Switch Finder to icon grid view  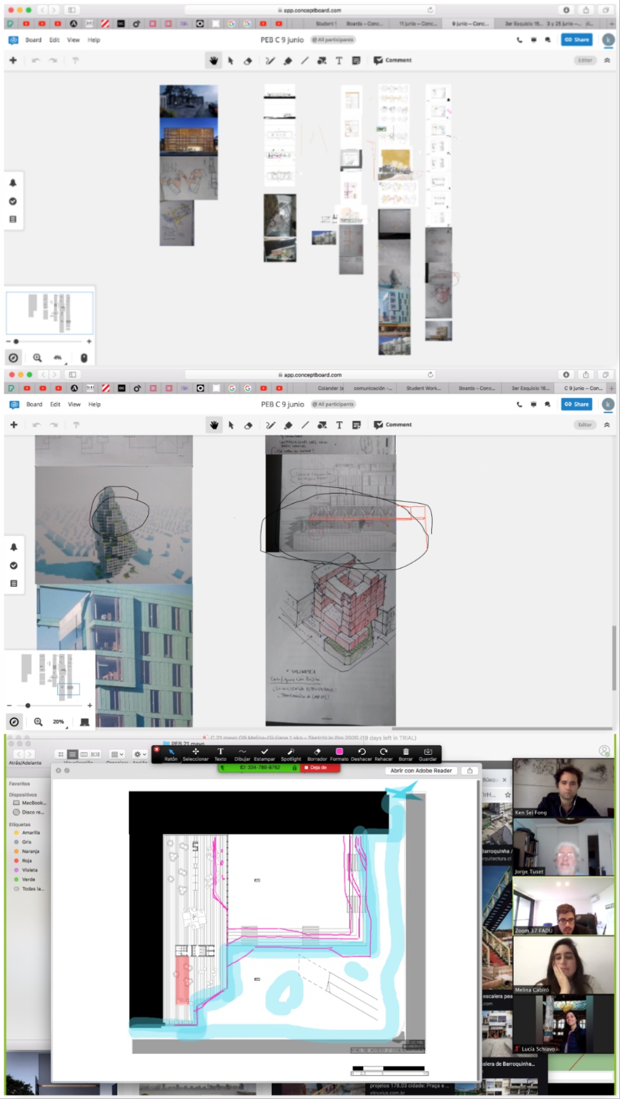[x=60, y=754]
